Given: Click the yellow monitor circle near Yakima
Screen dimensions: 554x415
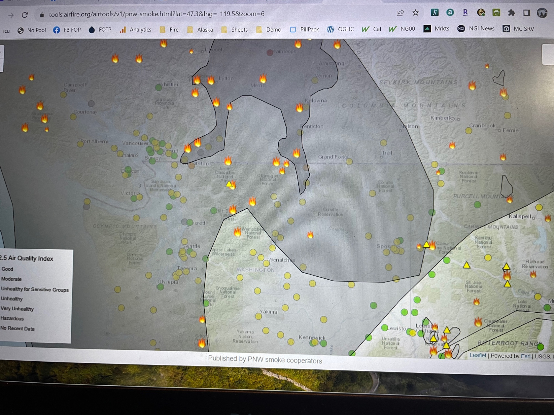Looking at the screenshot, I should [258, 316].
